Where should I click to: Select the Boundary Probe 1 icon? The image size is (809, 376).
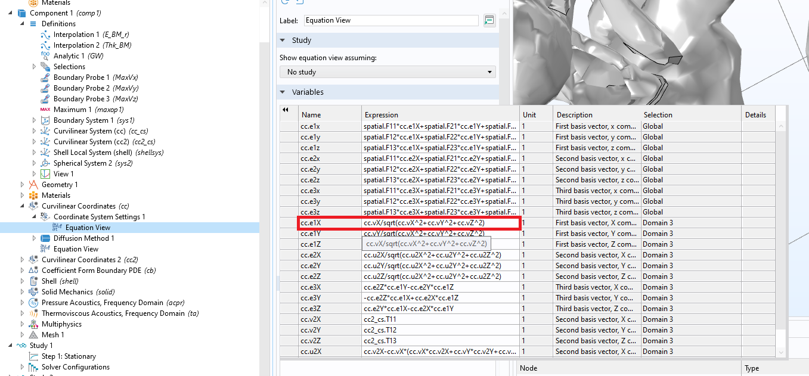tap(45, 77)
